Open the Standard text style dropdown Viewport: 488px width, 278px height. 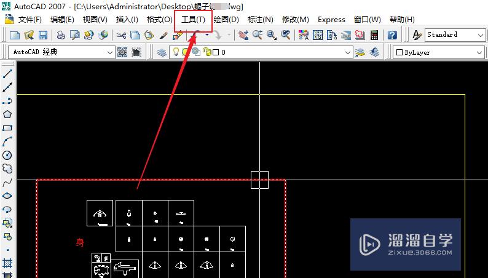pyautogui.click(x=480, y=35)
